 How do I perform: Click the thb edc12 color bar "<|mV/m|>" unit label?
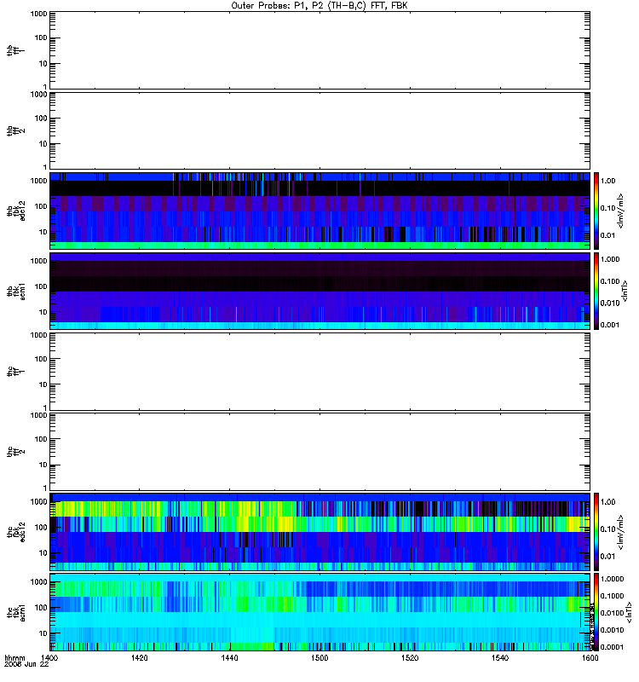pos(621,211)
